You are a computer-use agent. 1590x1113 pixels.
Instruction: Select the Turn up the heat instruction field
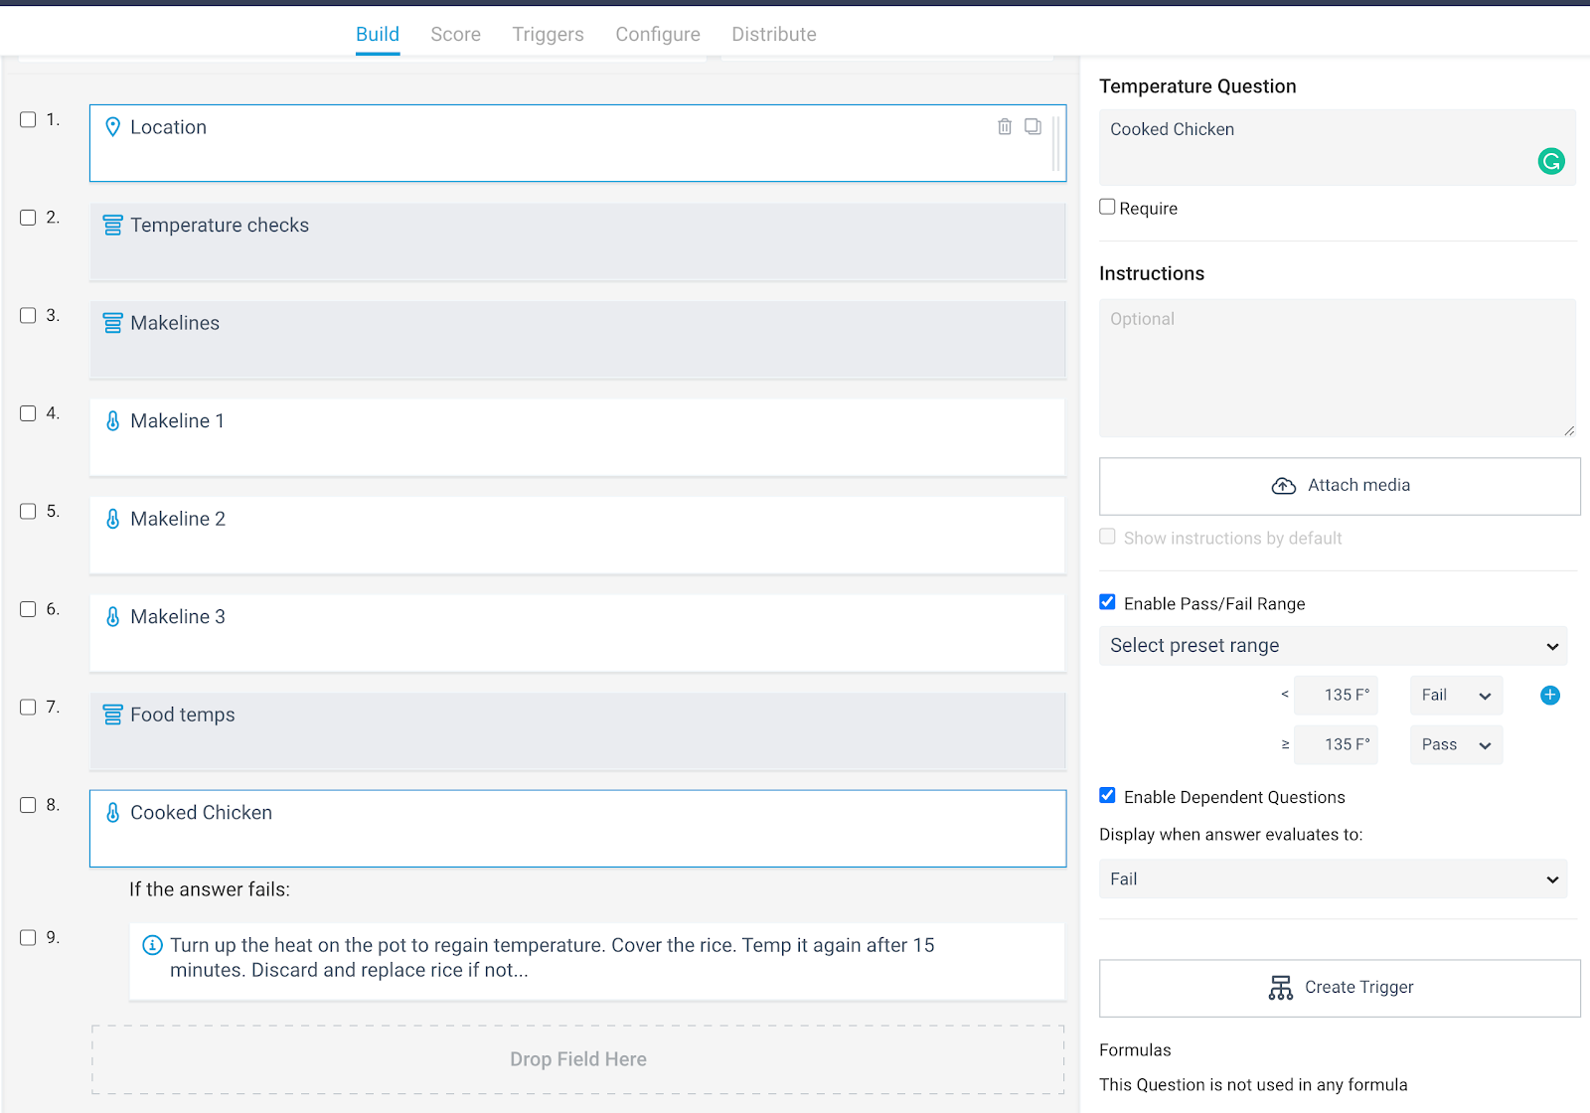tap(597, 961)
